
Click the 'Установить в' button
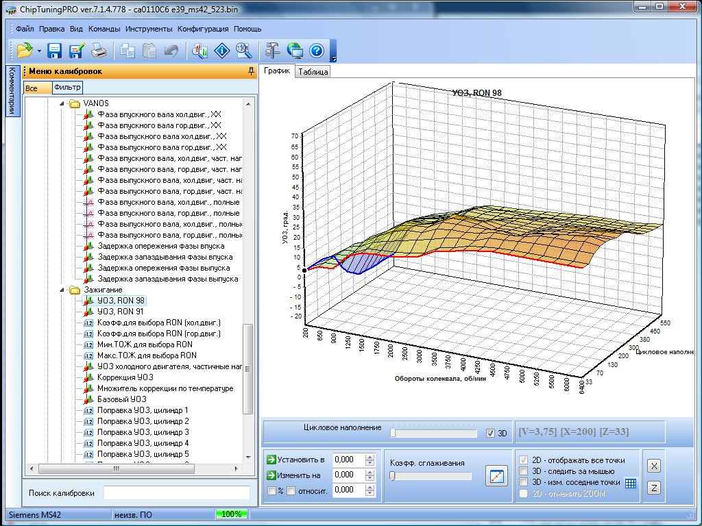[x=296, y=460]
